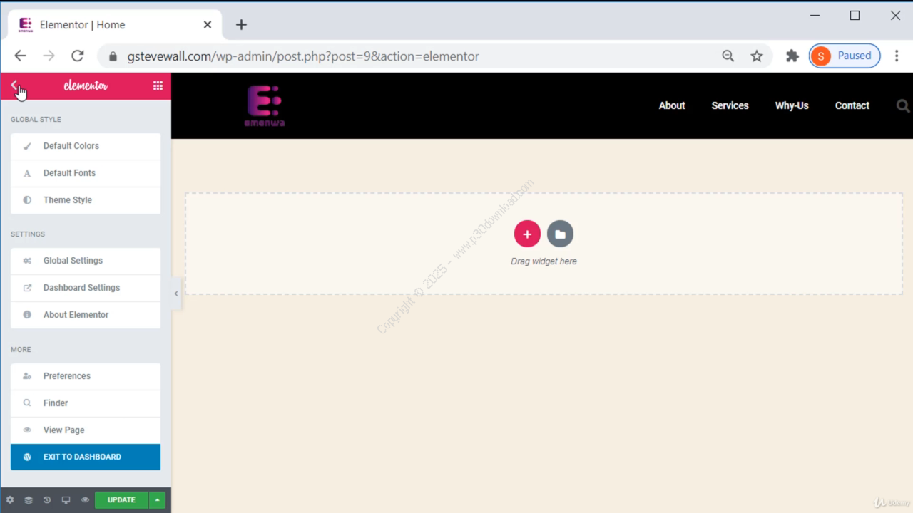Viewport: 913px width, 513px height.
Task: Reload the page with refresh icon
Action: pyautogui.click(x=78, y=56)
